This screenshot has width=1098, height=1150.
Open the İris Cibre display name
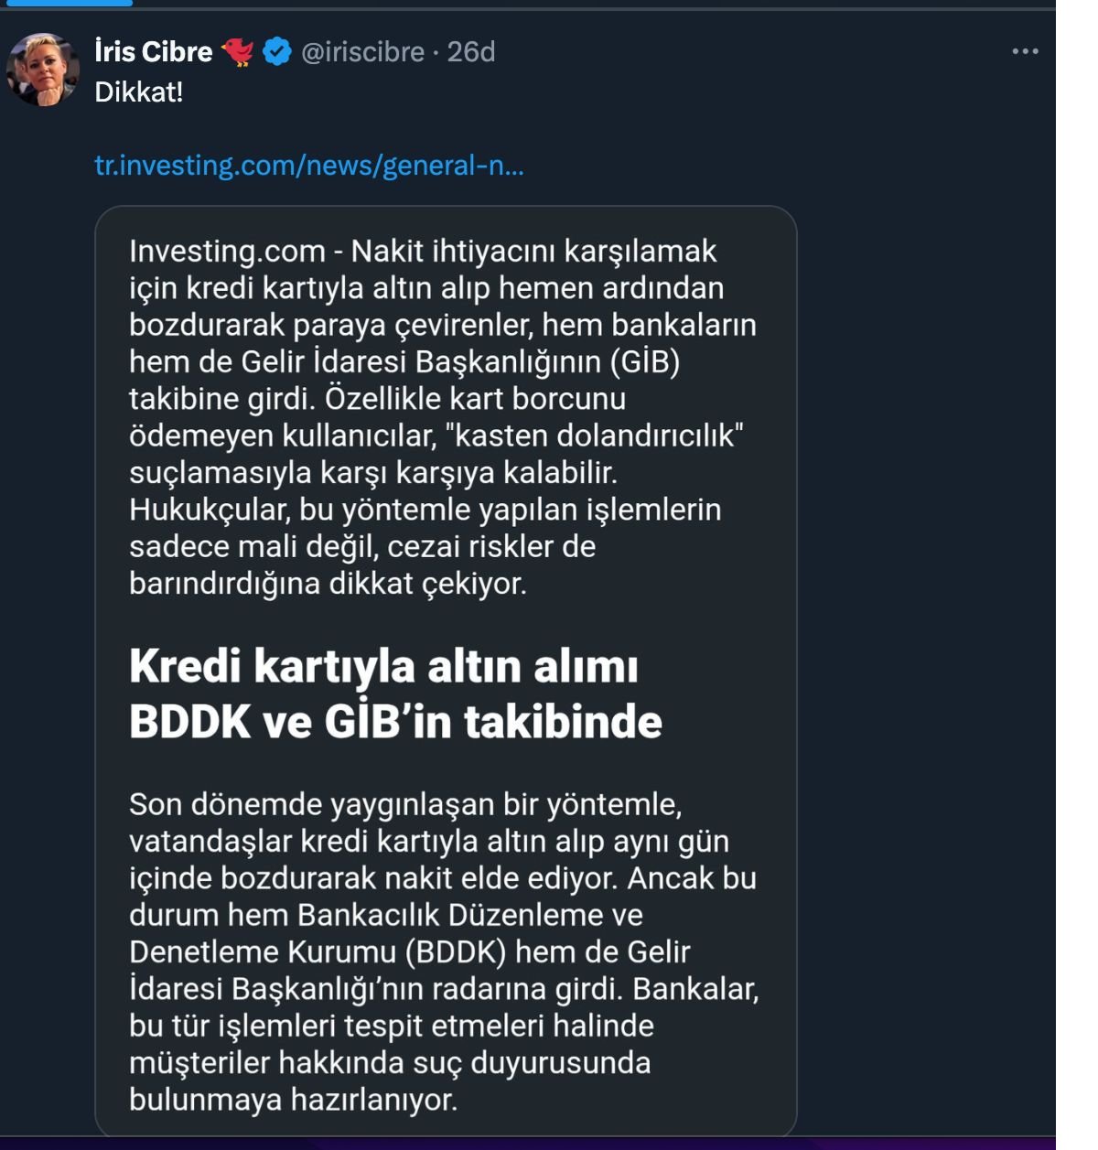point(153,52)
